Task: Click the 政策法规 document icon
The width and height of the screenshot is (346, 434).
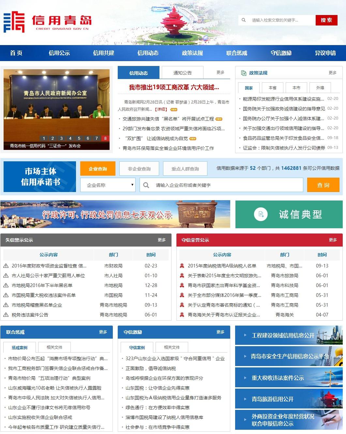Action: point(243,73)
